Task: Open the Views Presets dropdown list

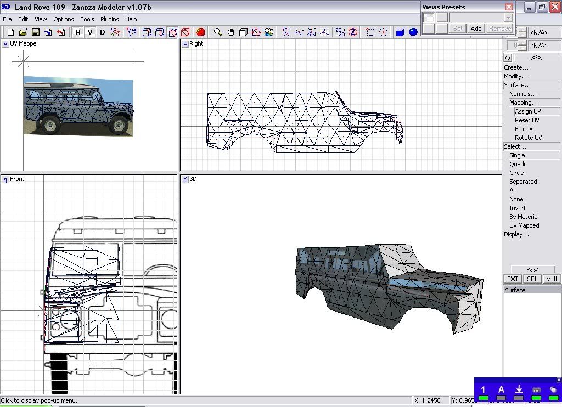Action: click(x=508, y=18)
